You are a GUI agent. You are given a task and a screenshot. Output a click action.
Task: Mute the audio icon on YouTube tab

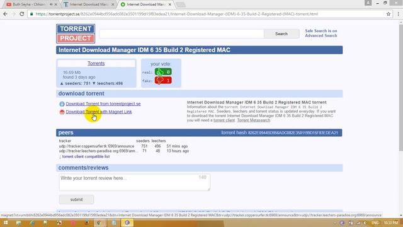51,4
